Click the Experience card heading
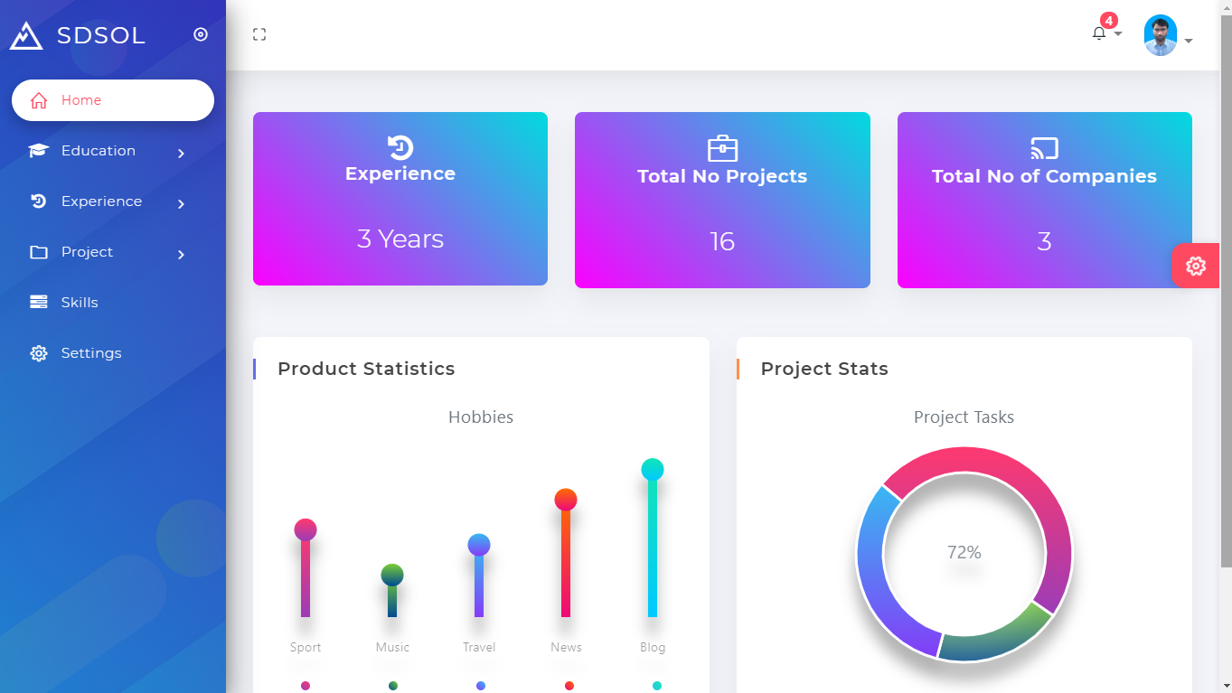Screen dimensions: 1232x693 400,173
